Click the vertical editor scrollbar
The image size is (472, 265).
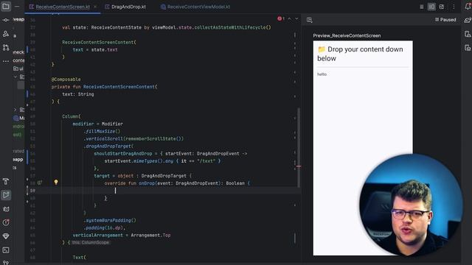click(299, 147)
